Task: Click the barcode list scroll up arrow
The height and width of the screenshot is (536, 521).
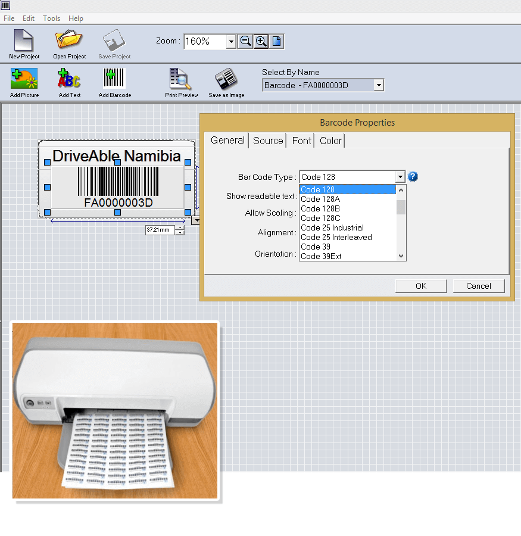Action: click(401, 190)
